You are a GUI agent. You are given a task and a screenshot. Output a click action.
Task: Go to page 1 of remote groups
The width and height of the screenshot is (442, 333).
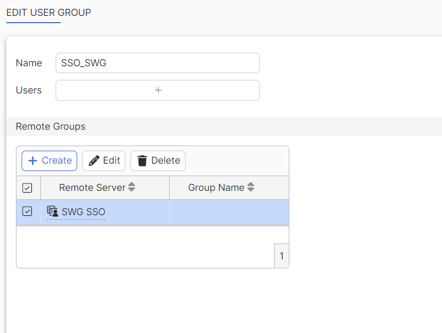[281, 257]
